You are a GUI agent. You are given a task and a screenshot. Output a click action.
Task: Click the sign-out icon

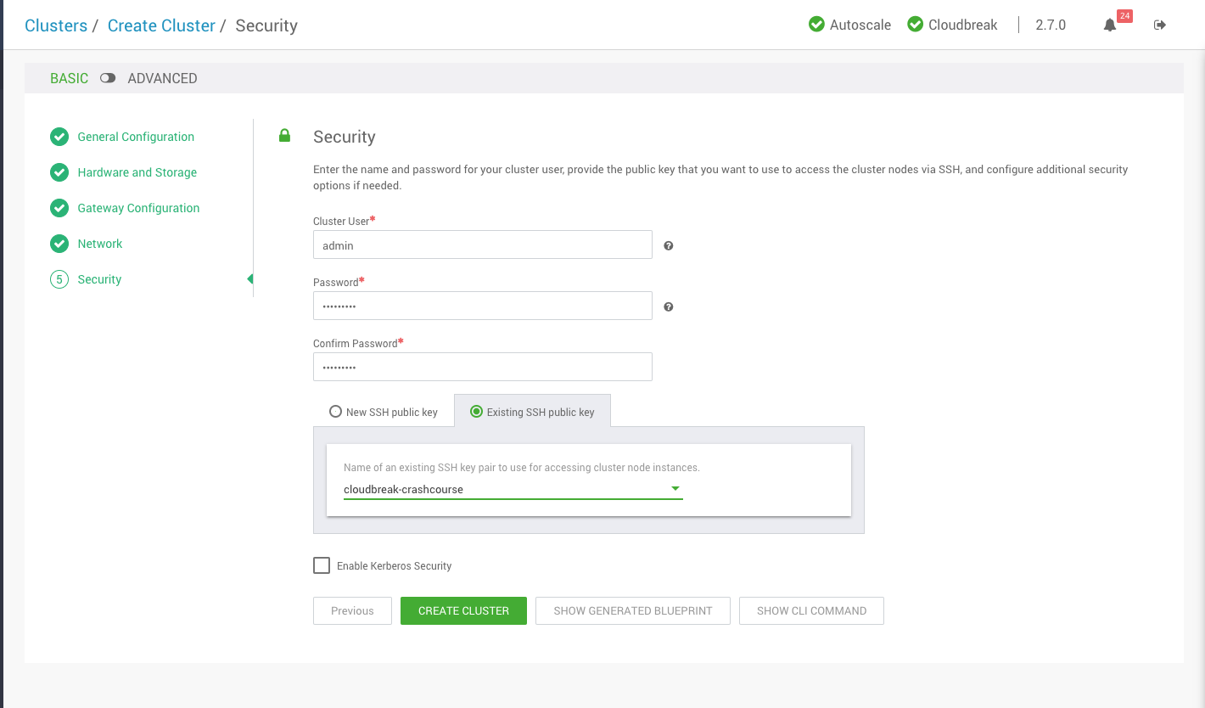[x=1159, y=25]
